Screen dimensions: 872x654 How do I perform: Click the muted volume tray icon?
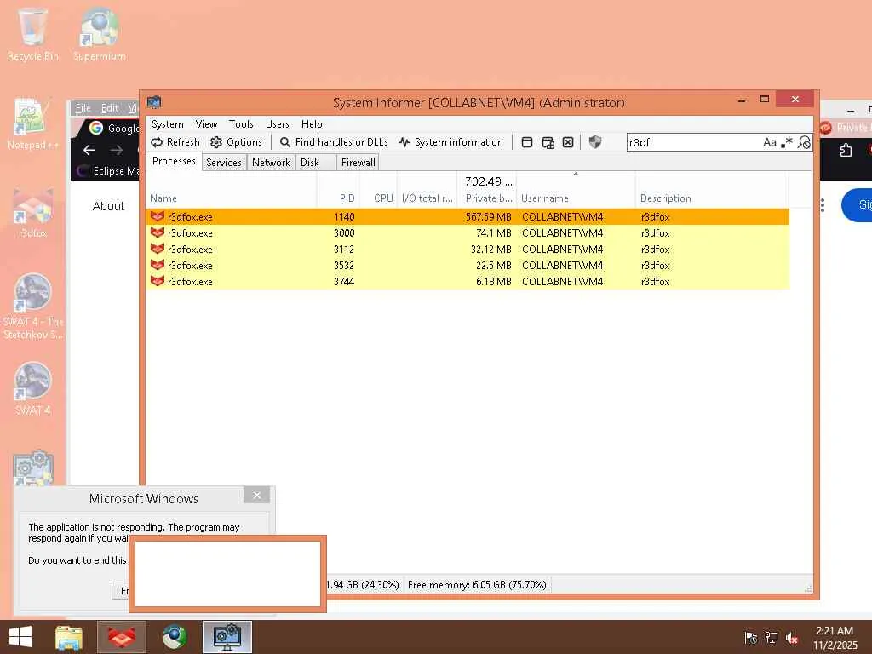point(792,638)
